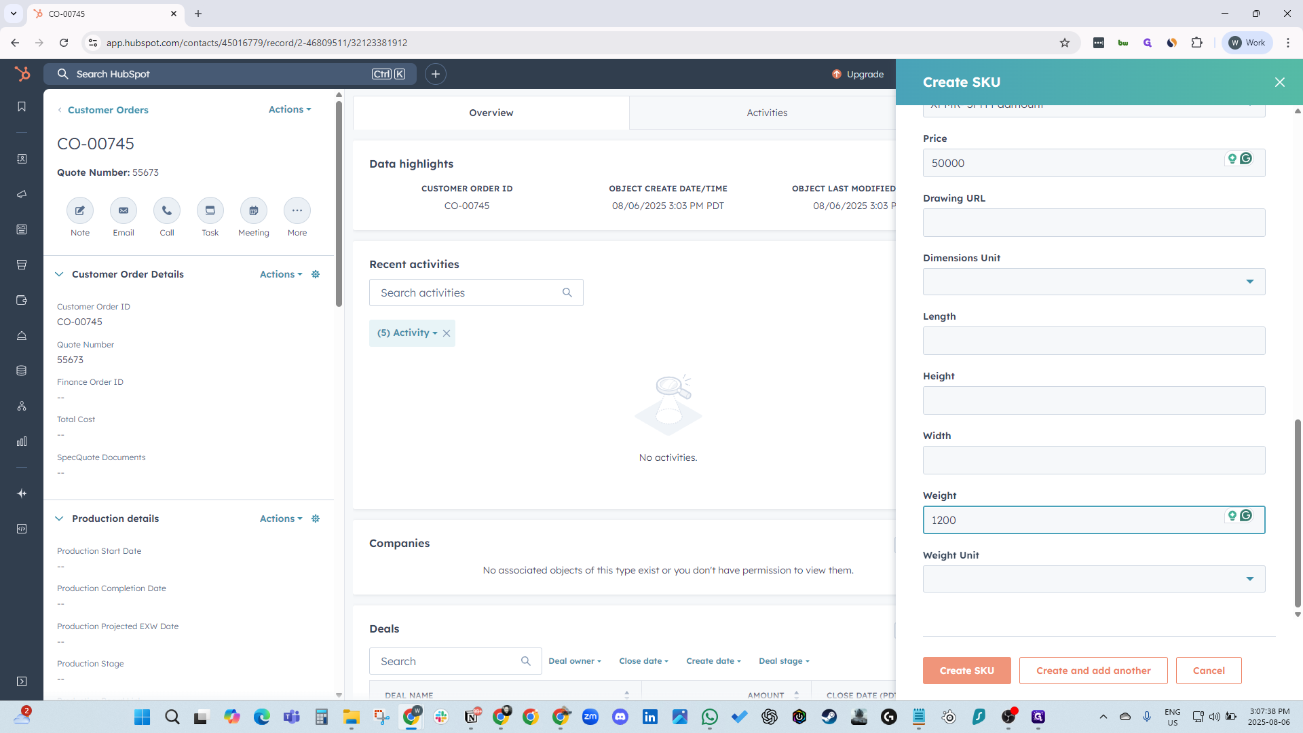Open the Automations workflow sidebar icon
The image size is (1303, 733).
pos(22,406)
